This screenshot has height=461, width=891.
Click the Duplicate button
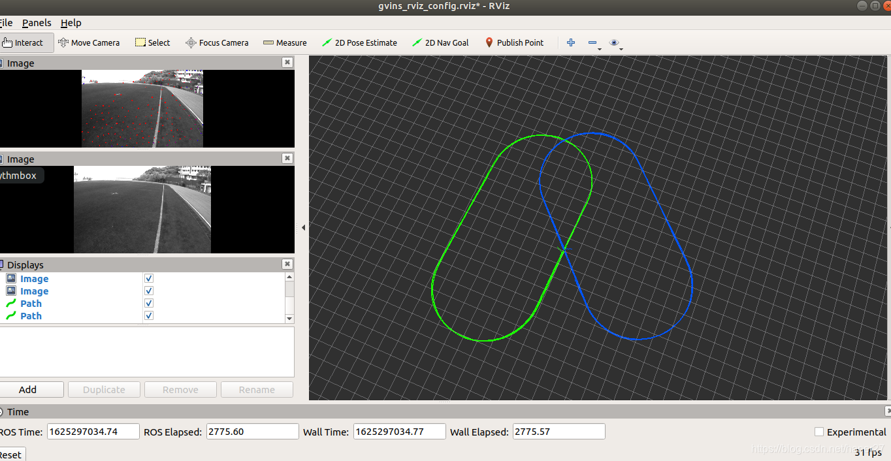pos(104,390)
